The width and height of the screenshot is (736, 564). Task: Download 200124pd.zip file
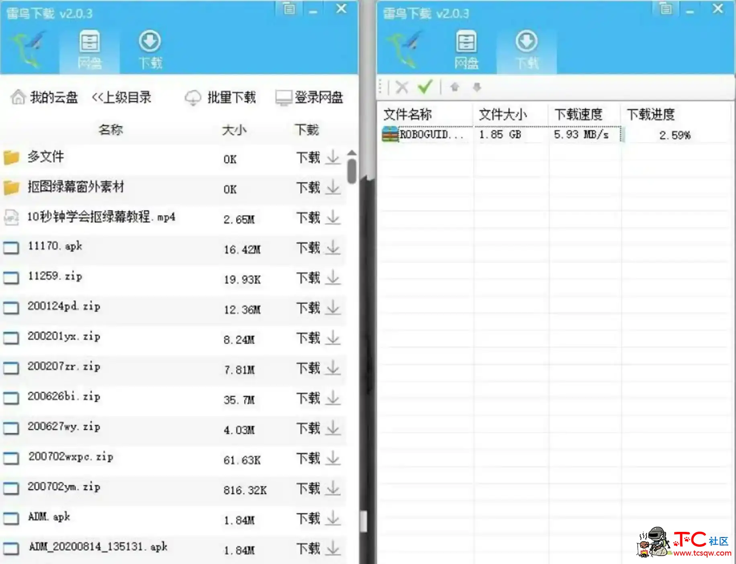coord(318,308)
